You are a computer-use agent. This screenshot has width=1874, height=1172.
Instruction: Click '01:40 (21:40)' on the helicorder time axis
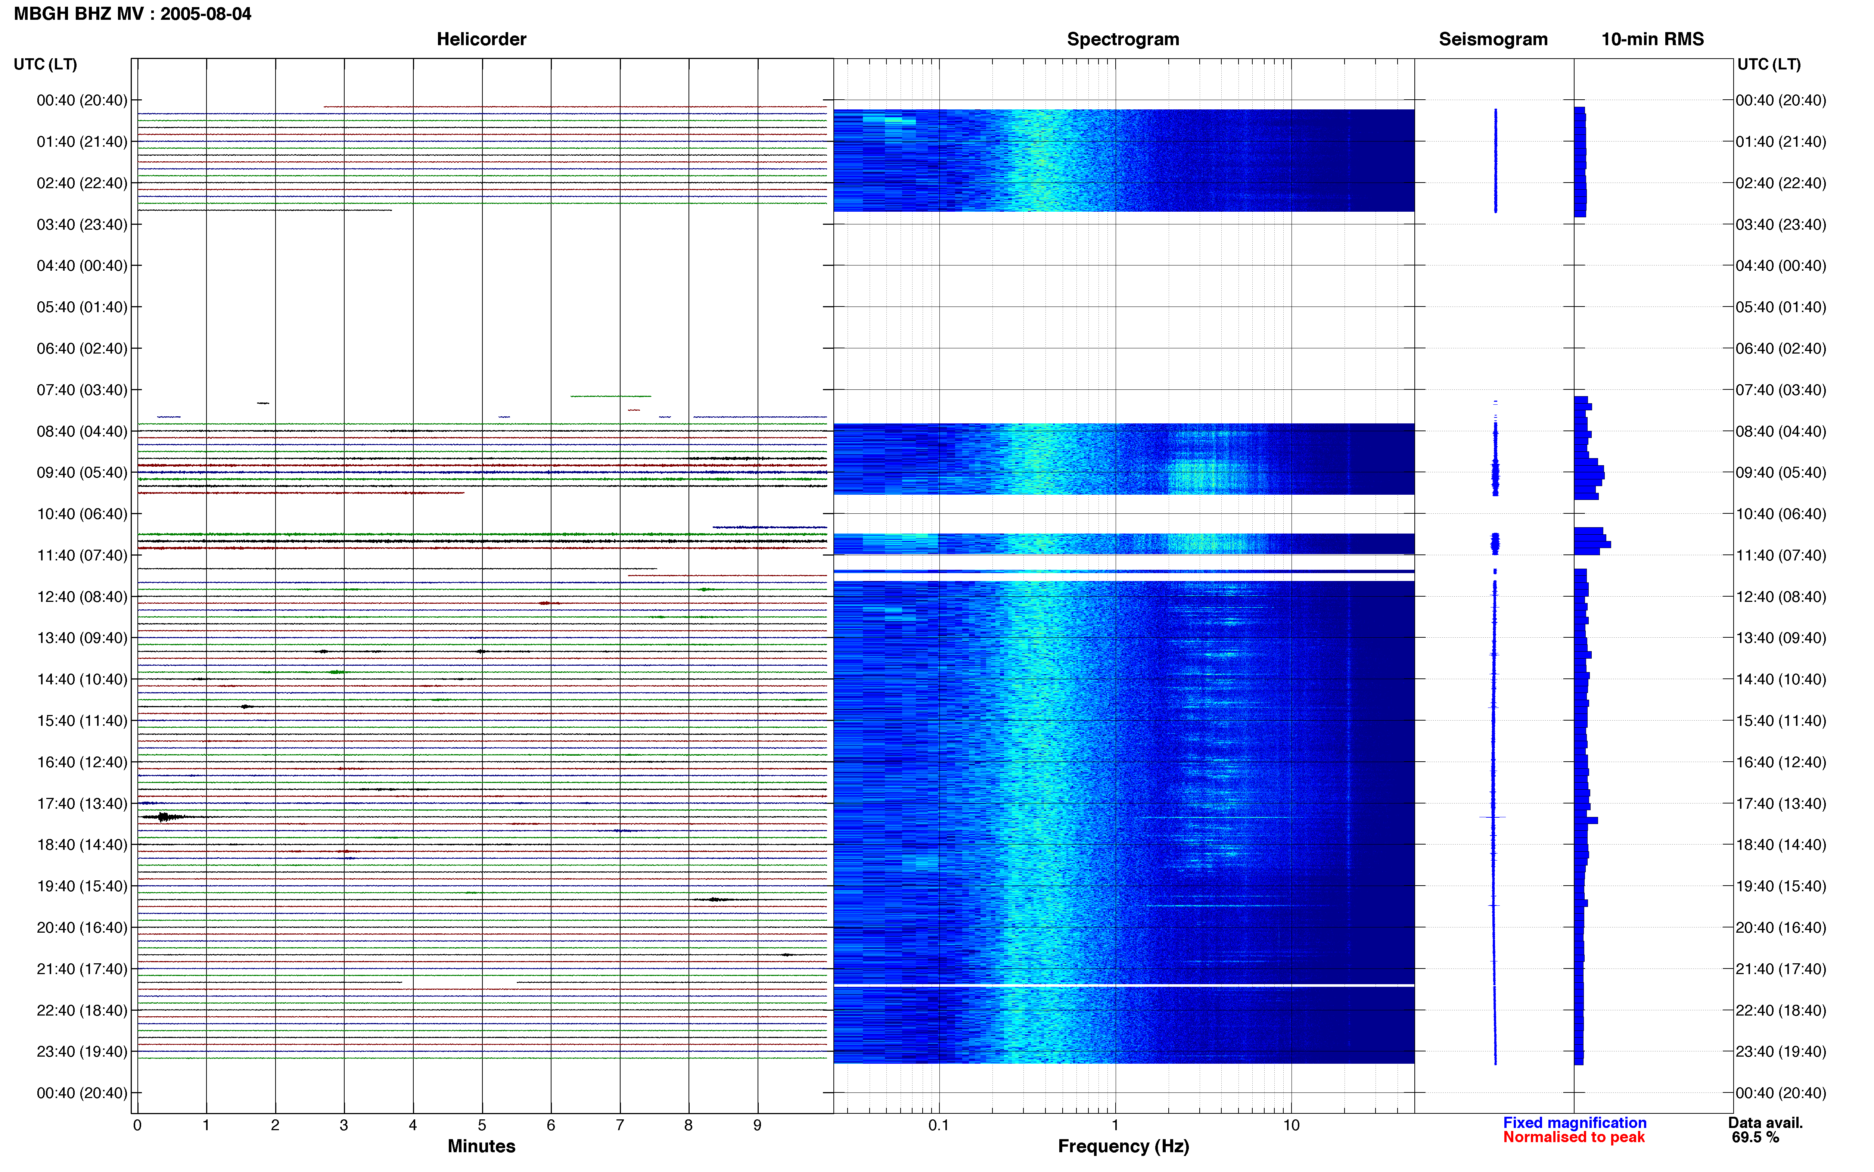tap(82, 142)
